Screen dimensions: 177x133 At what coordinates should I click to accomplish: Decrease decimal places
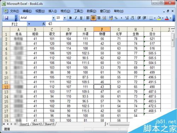(132, 18)
